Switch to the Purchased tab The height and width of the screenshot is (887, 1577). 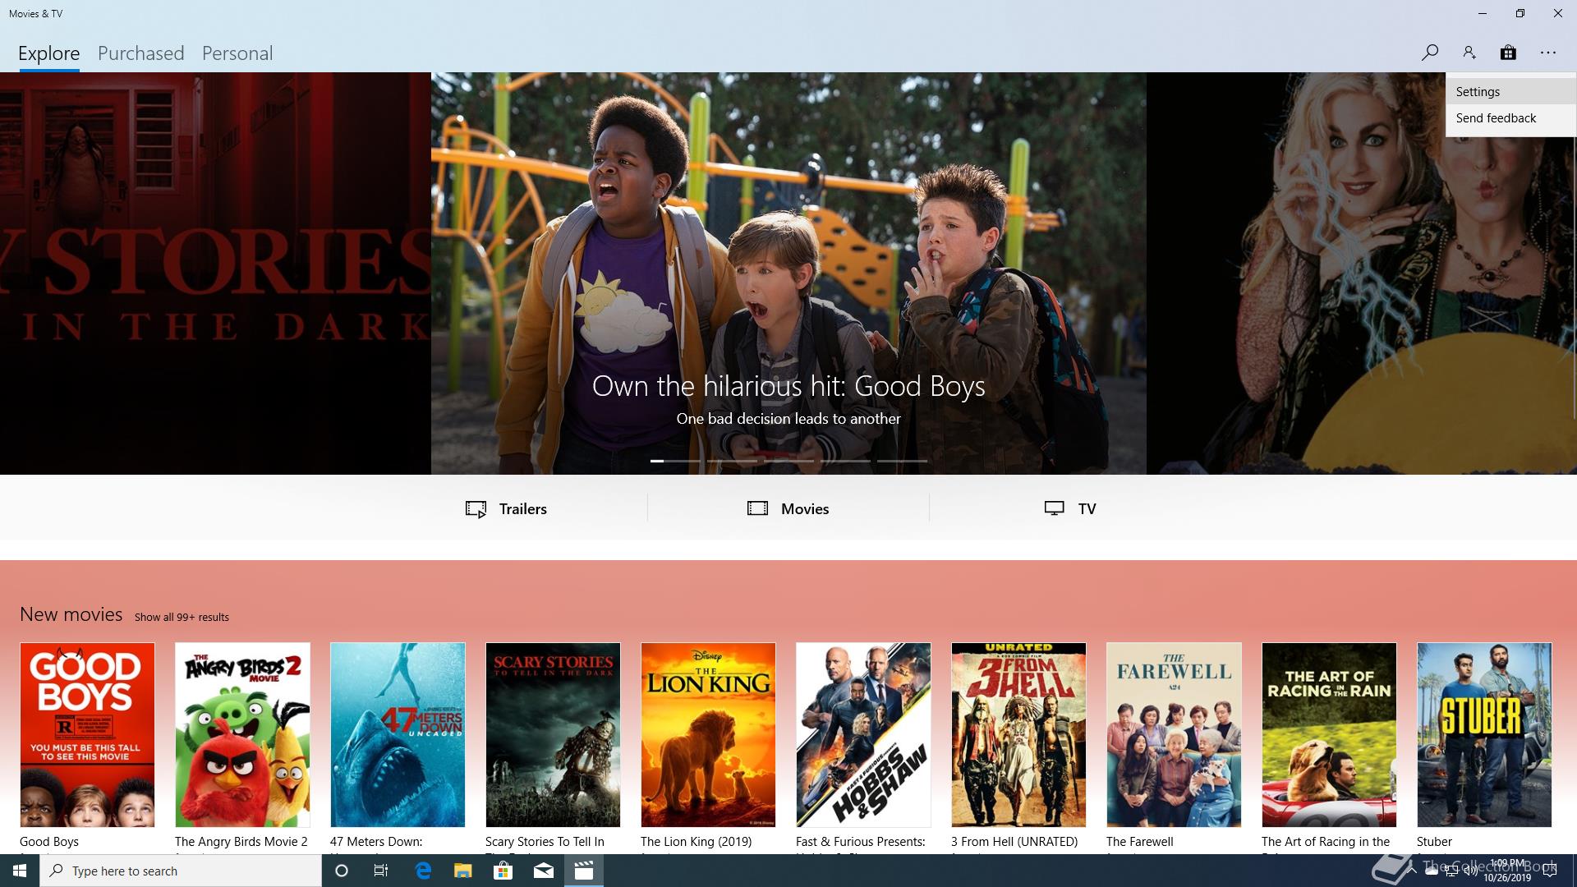point(141,53)
